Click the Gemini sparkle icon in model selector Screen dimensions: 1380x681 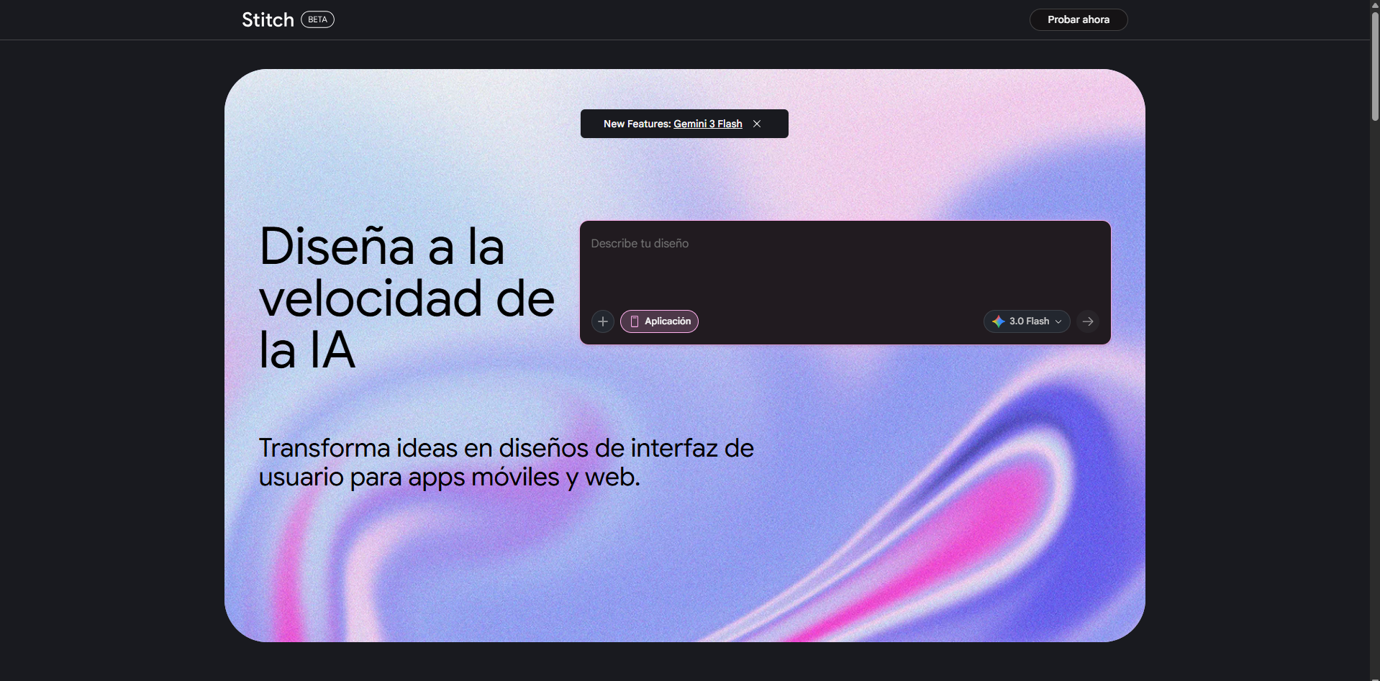[999, 321]
